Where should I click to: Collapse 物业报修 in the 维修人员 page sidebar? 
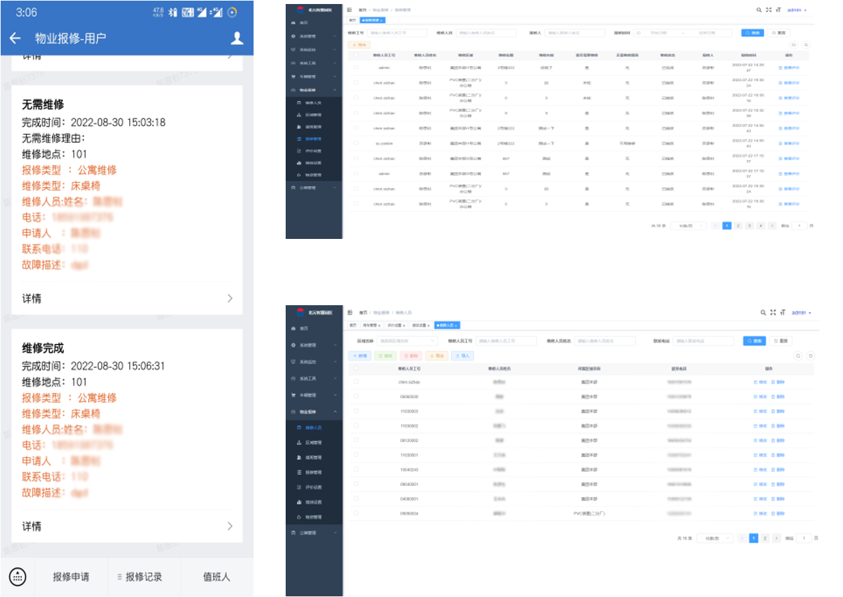pos(314,412)
